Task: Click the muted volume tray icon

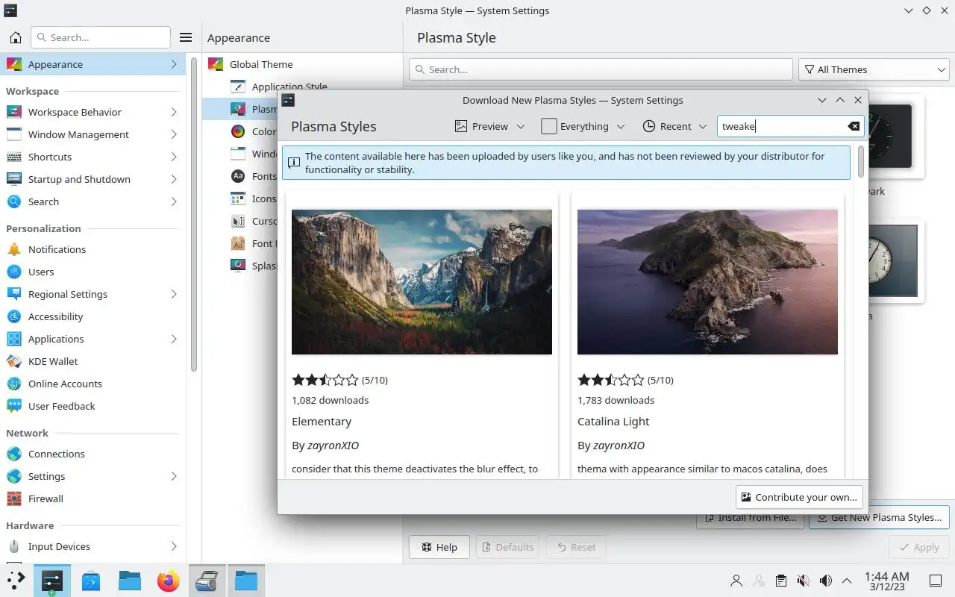Action: pos(803,581)
